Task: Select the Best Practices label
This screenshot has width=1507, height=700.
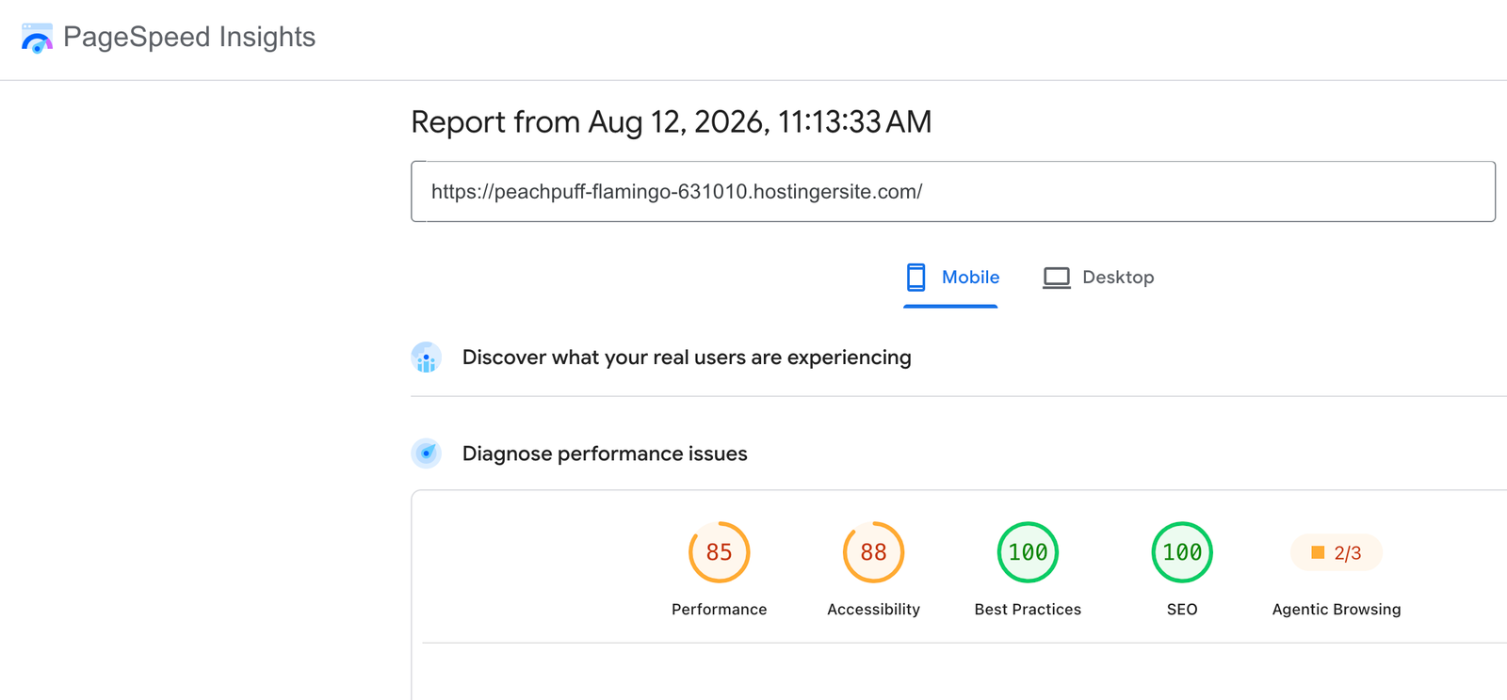Action: click(1029, 610)
